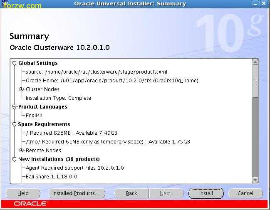
Task: Click the vertical scrollbar thumb
Action: [255, 81]
